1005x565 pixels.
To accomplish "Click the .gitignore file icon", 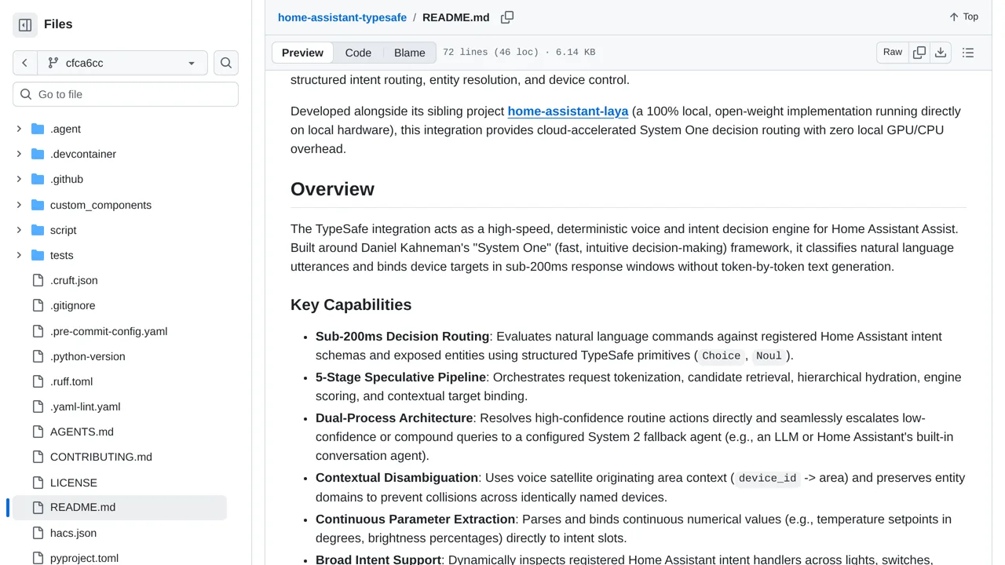I will coord(38,305).
